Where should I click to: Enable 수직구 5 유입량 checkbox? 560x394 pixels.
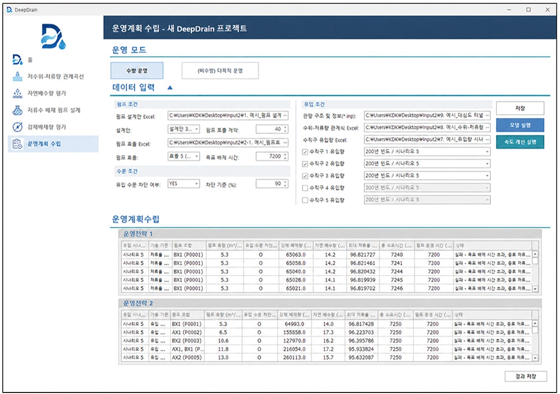[305, 200]
